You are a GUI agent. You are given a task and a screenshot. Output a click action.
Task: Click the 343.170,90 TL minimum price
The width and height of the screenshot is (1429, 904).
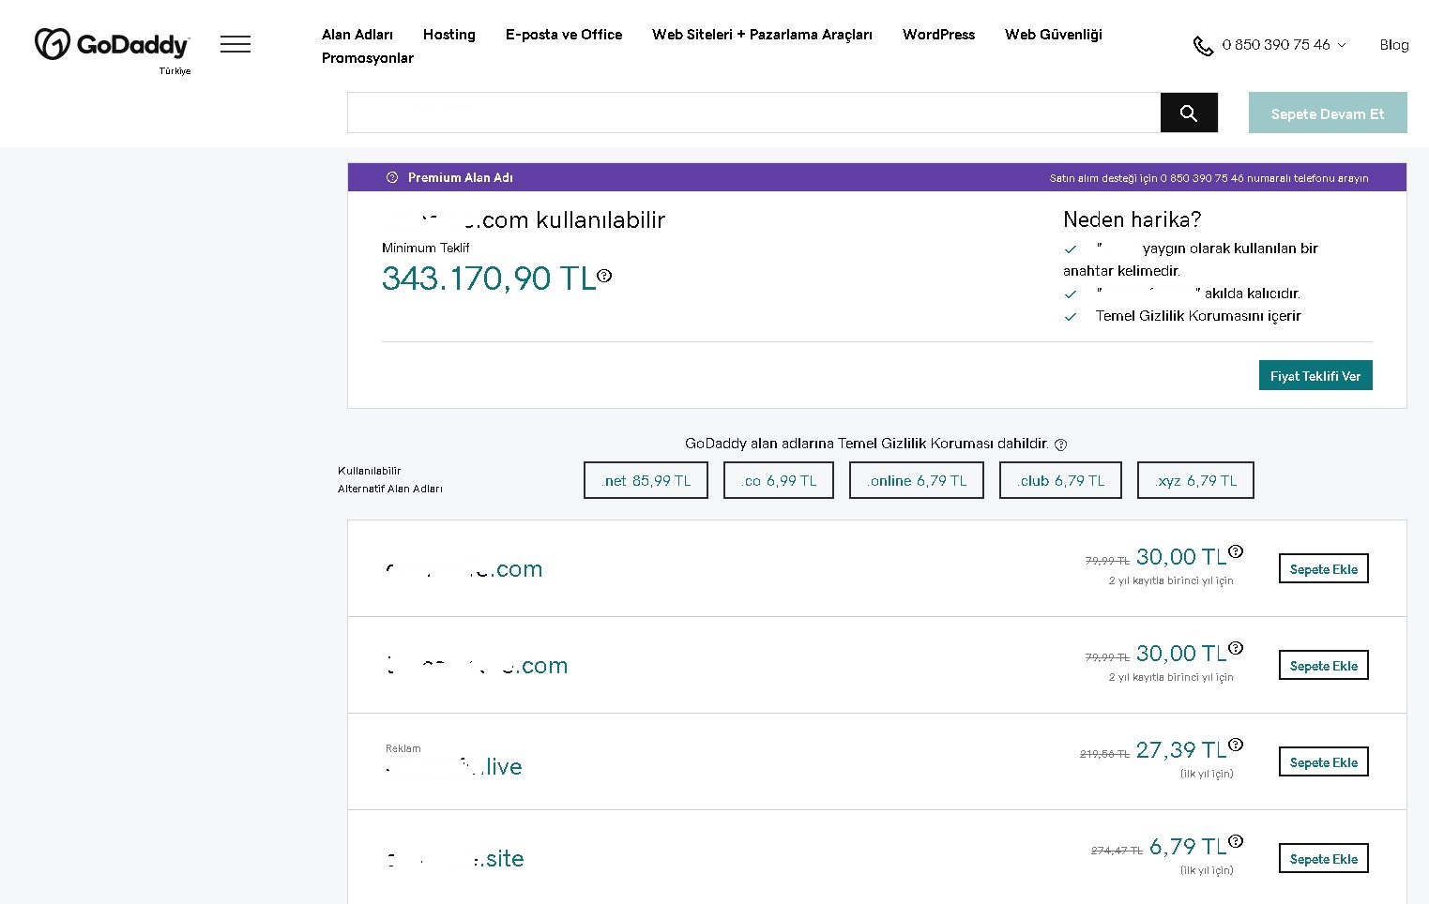coord(489,279)
